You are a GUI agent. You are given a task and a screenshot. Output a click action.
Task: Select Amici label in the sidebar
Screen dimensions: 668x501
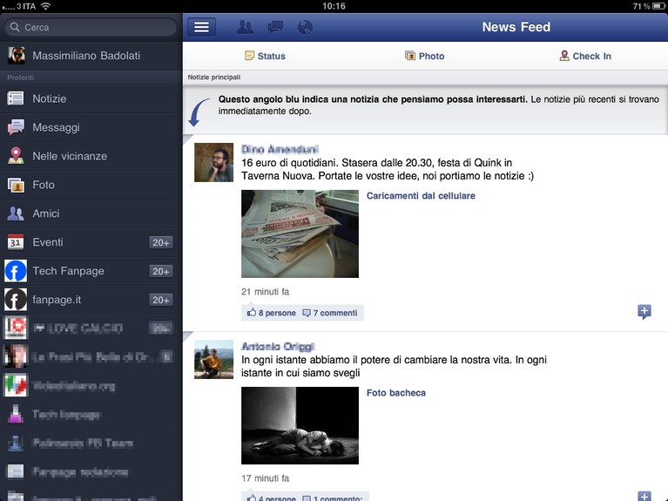point(46,213)
